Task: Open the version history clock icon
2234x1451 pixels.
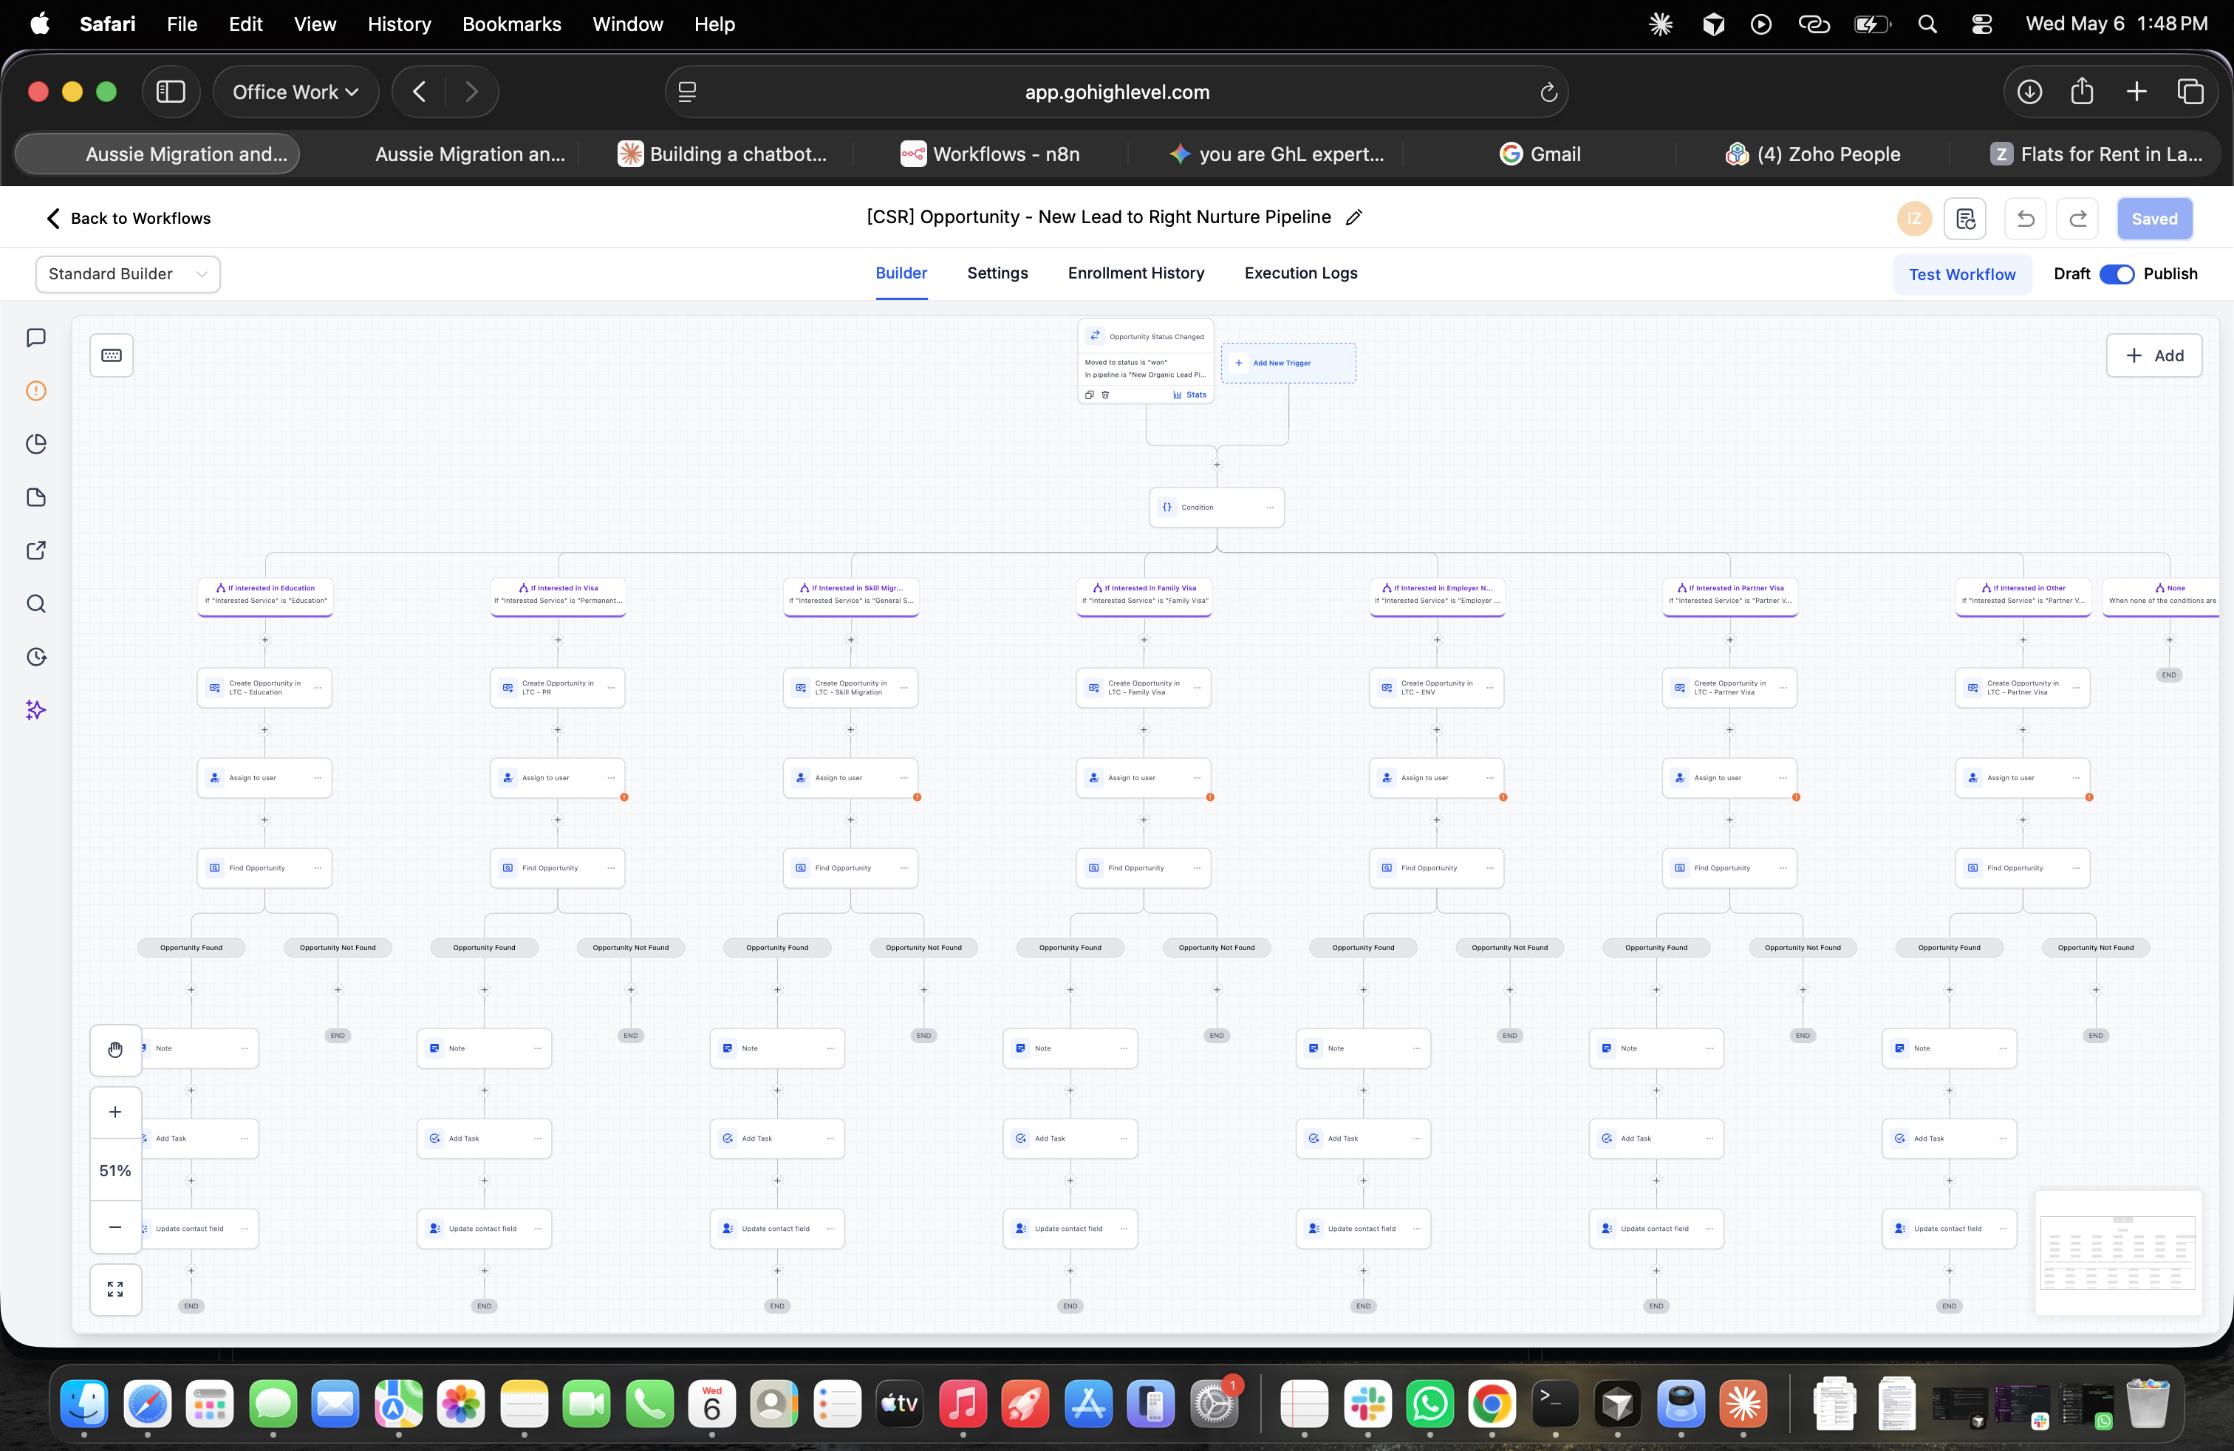Action: point(35,657)
